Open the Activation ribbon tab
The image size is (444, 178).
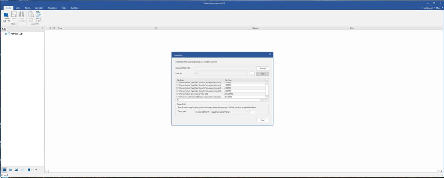point(52,8)
